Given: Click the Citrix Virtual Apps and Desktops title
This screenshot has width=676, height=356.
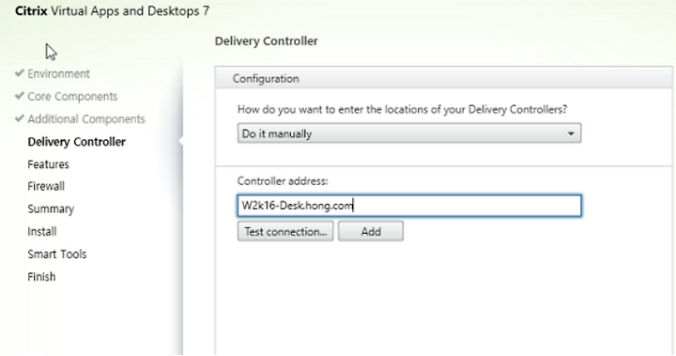Looking at the screenshot, I should point(112,11).
